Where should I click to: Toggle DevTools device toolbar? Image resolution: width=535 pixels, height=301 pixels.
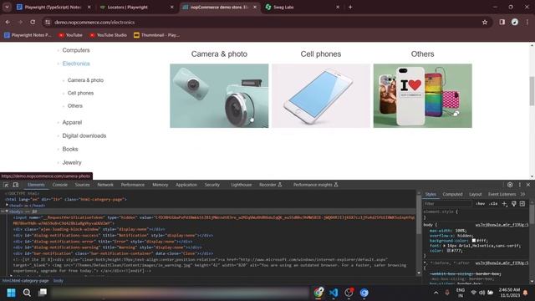tap(16, 185)
